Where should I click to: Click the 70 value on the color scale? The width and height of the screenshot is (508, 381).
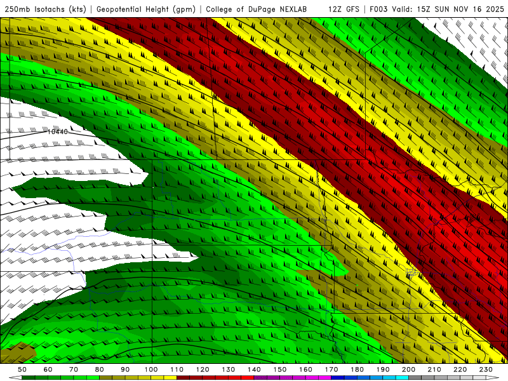click(74, 370)
